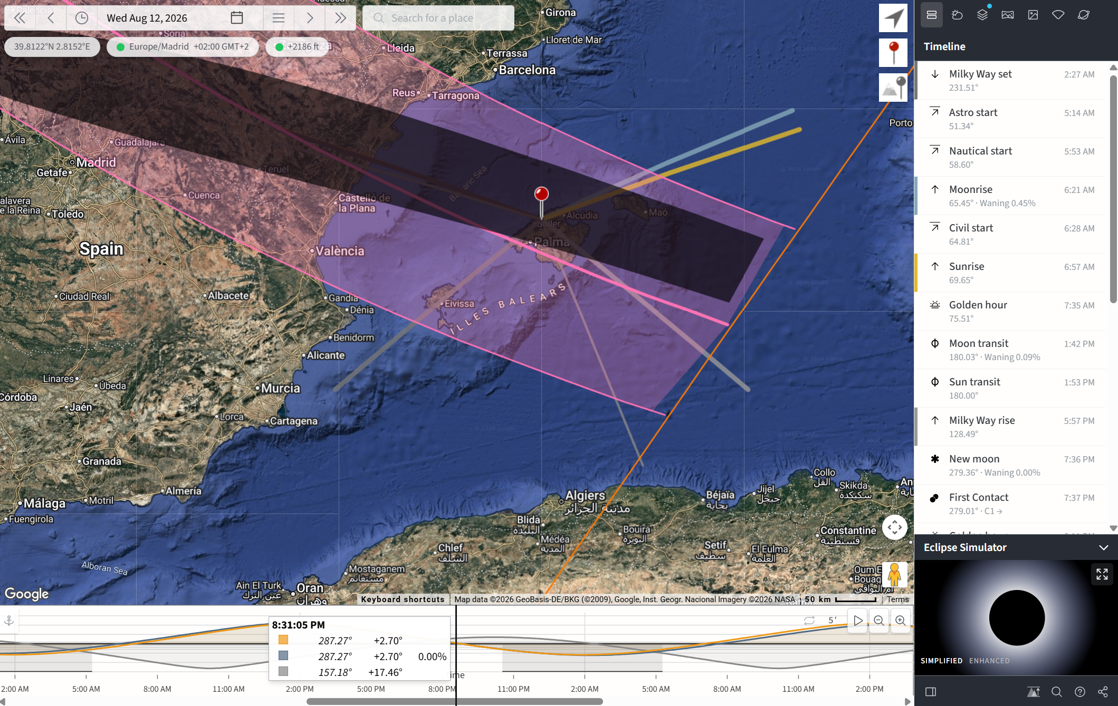This screenshot has height=706, width=1118.
Task: Select the Milky Way rise event
Action: coord(1011,427)
